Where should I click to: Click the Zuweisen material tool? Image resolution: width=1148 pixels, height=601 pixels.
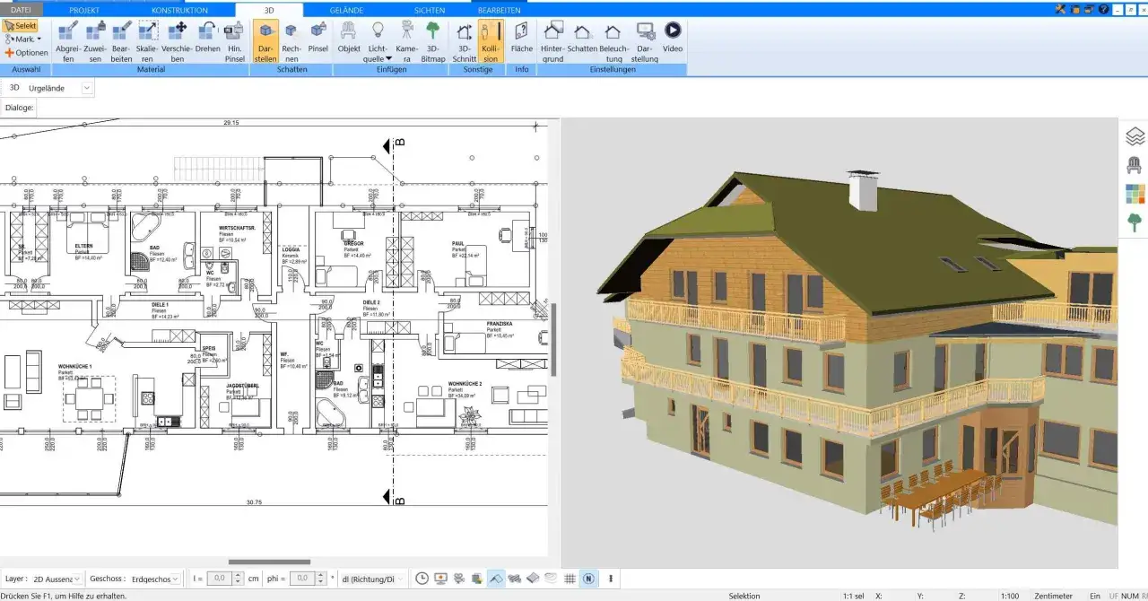point(94,41)
